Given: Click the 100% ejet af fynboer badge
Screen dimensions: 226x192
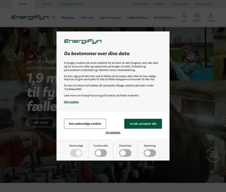Looking at the screenshot, I should point(214,155).
